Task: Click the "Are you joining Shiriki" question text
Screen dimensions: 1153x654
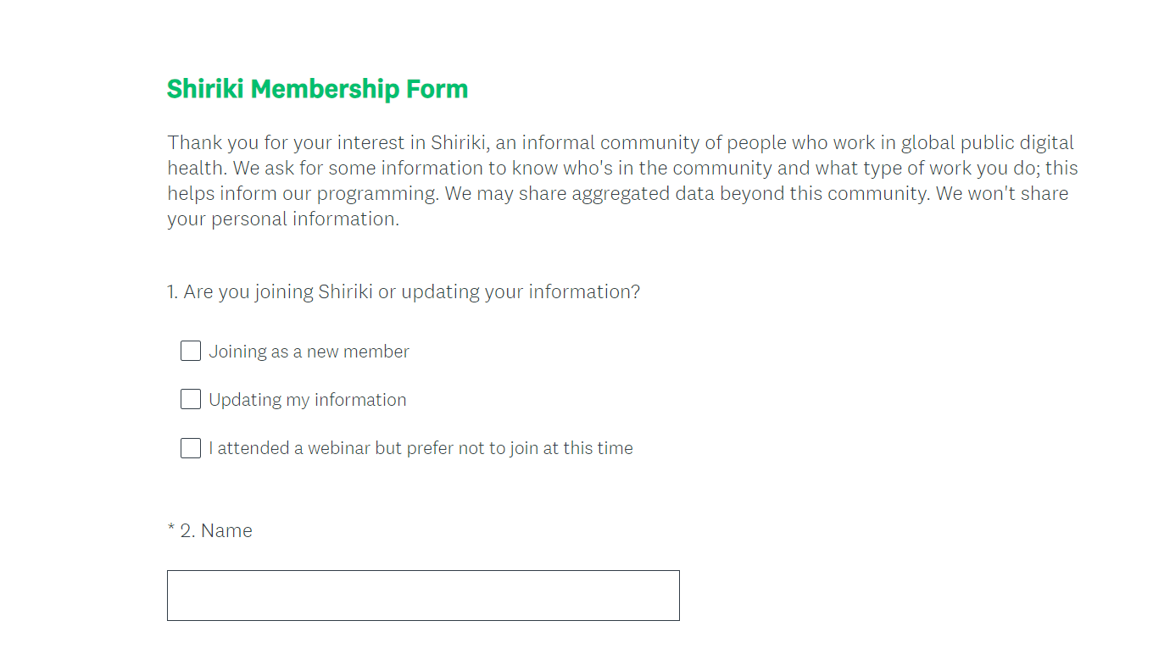Action: tap(278, 292)
